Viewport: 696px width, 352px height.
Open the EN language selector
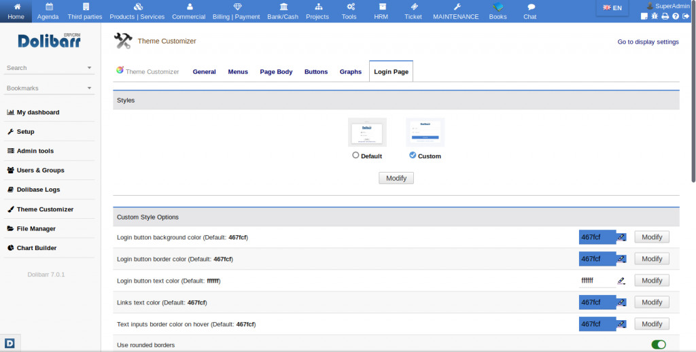(x=612, y=8)
